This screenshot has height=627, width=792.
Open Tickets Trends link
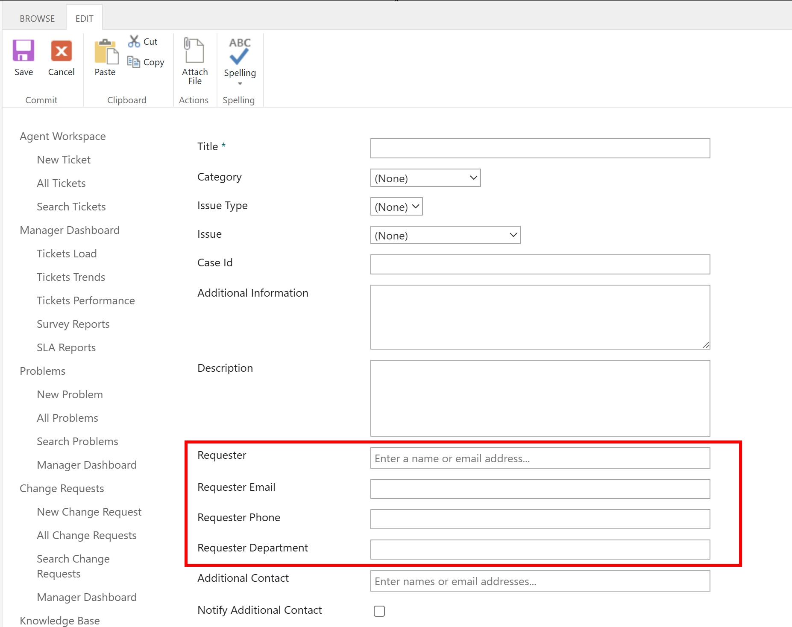pyautogui.click(x=71, y=277)
